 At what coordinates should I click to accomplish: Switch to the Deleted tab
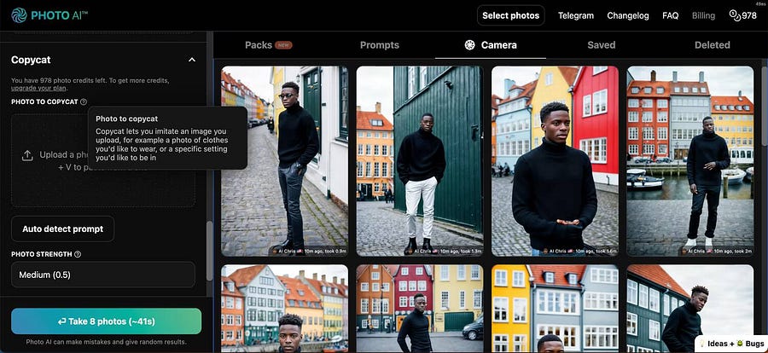coord(713,45)
